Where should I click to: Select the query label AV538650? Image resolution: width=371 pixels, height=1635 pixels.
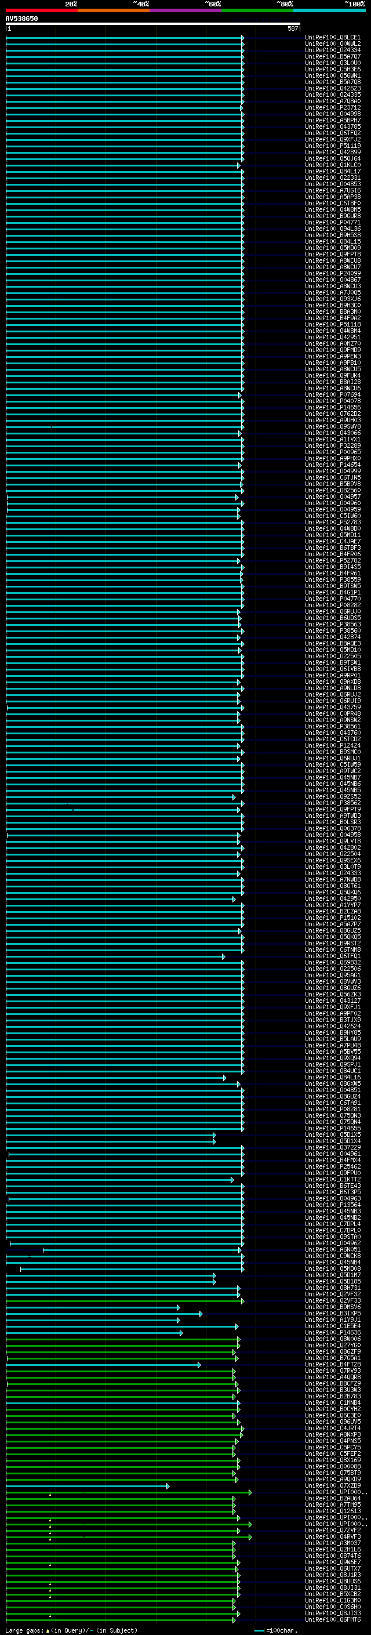[x=21, y=19]
